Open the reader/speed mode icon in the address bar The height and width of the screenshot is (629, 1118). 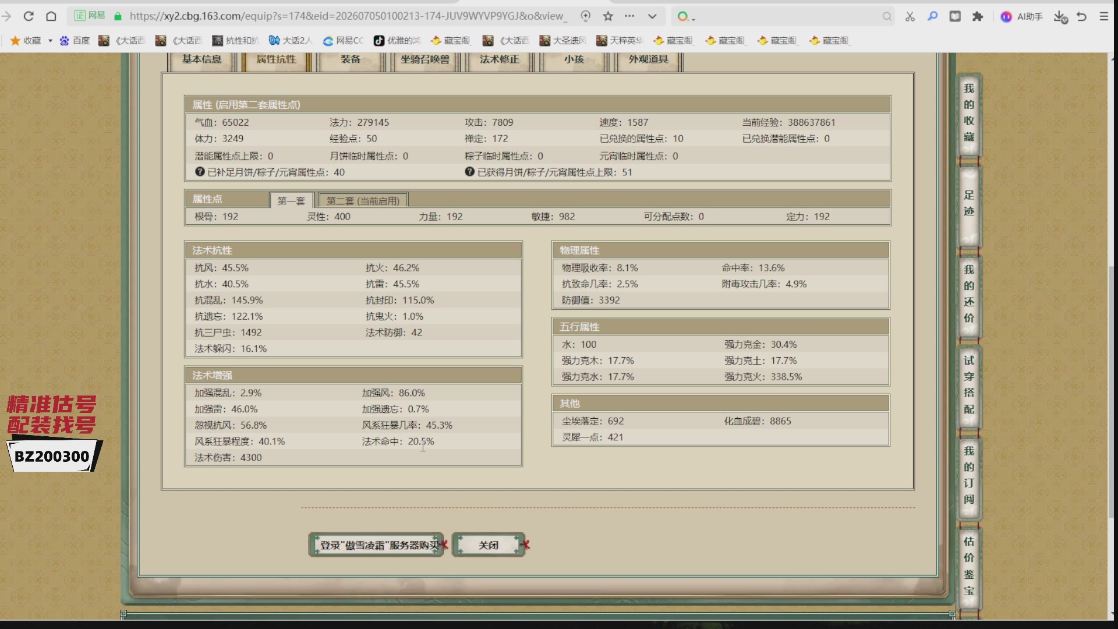[x=586, y=16]
